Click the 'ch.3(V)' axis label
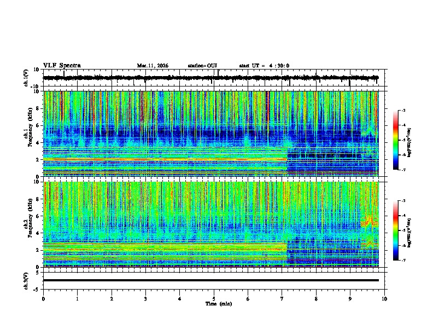 pyautogui.click(x=26, y=281)
